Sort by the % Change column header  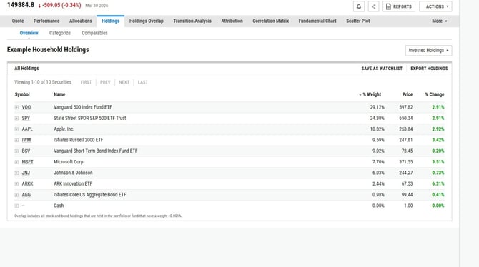click(435, 94)
